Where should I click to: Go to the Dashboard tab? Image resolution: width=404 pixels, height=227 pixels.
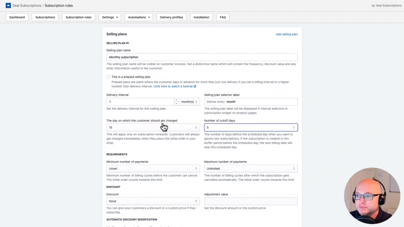(17, 17)
